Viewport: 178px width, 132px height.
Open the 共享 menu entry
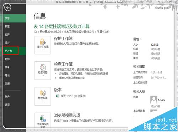pyautogui.click(x=13, y=67)
